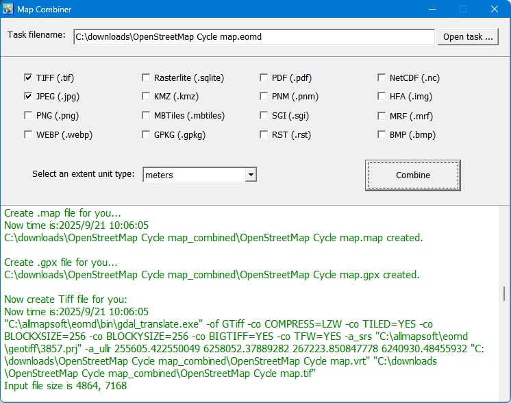Enable the BMP (.bmp) output option
The image size is (511, 403).
click(382, 135)
